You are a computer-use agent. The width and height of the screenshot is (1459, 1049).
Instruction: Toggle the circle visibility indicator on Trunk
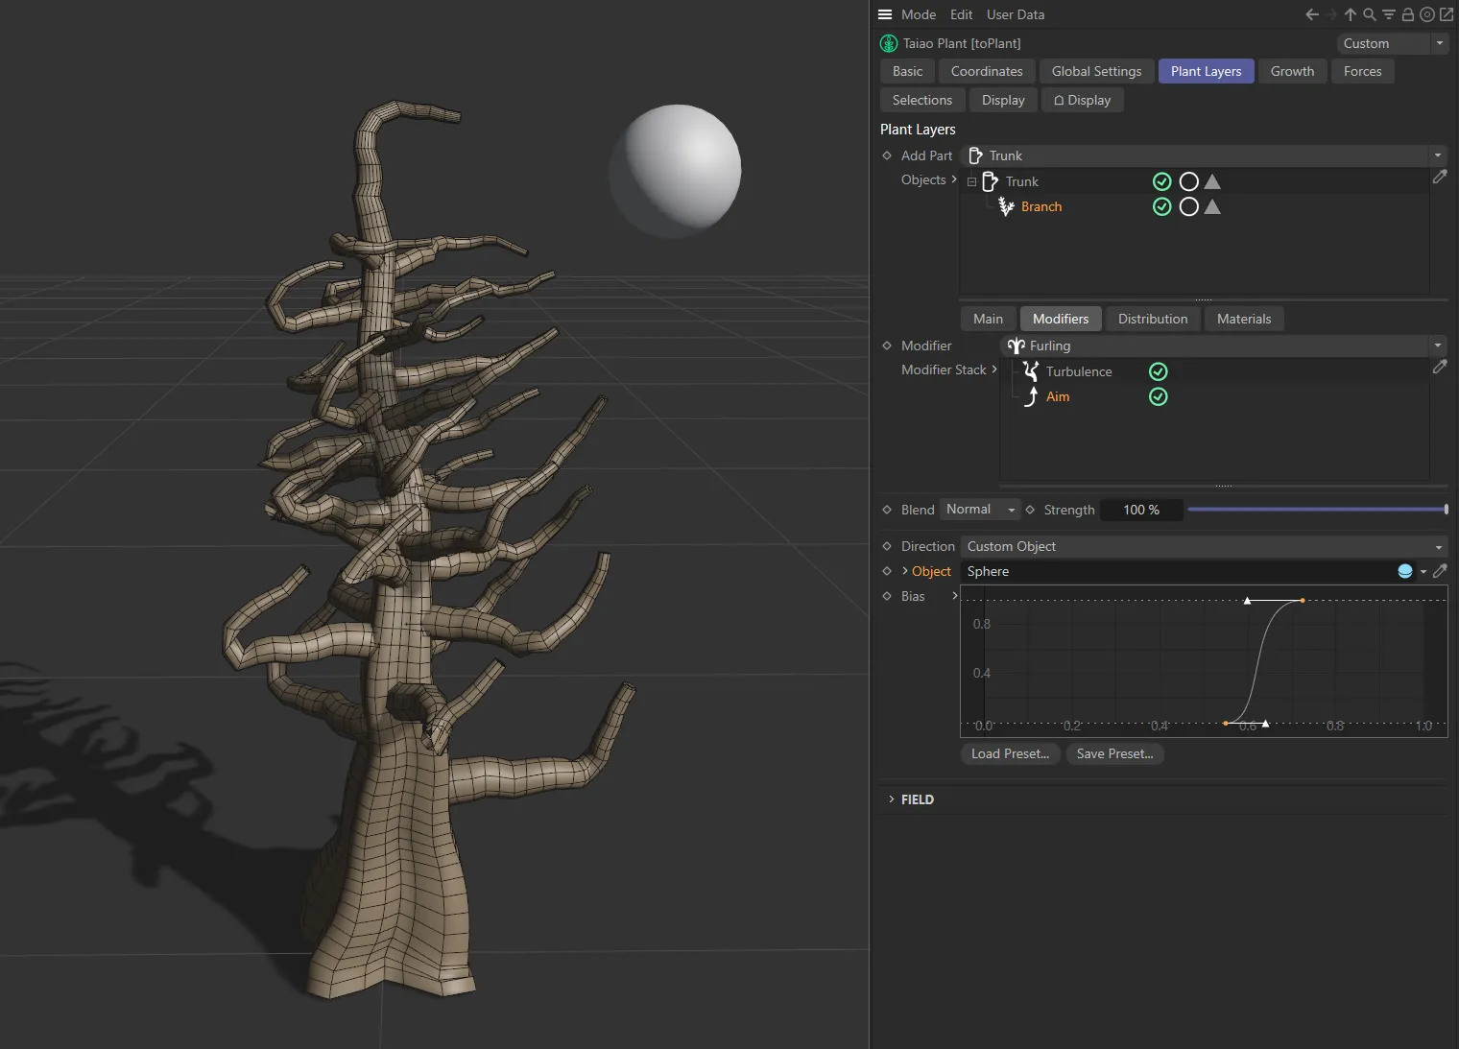tap(1188, 181)
